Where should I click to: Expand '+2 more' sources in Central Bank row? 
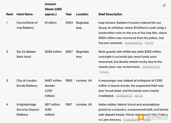pos(149,43)
